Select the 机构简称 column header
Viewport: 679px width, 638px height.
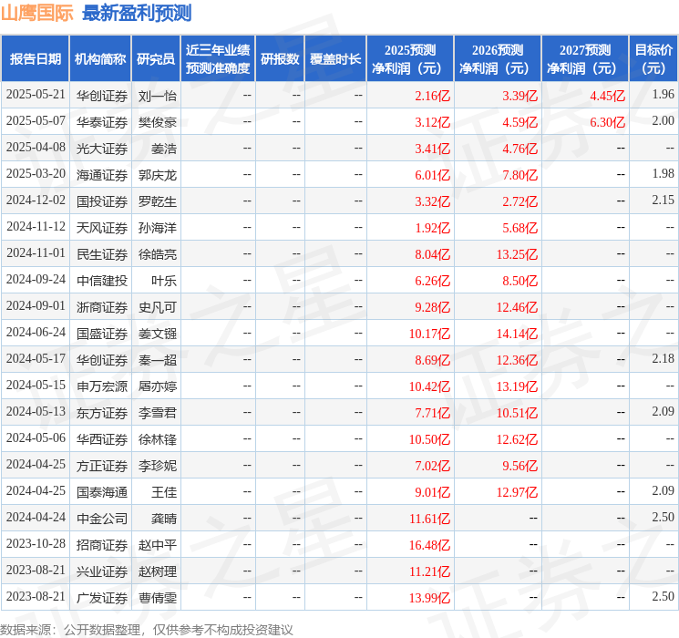(100, 59)
